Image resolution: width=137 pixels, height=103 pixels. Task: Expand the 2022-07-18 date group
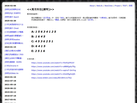(10, 81)
